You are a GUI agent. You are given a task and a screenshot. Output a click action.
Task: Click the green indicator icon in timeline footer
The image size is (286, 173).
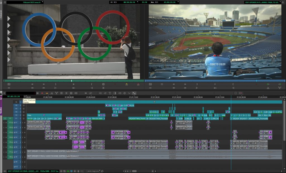(68, 171)
